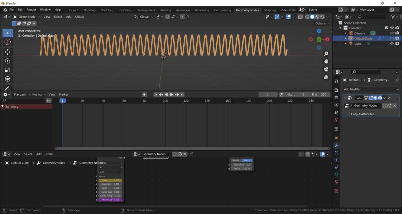Play the animation forward
This screenshot has width=402, height=214.
pyautogui.click(x=172, y=94)
